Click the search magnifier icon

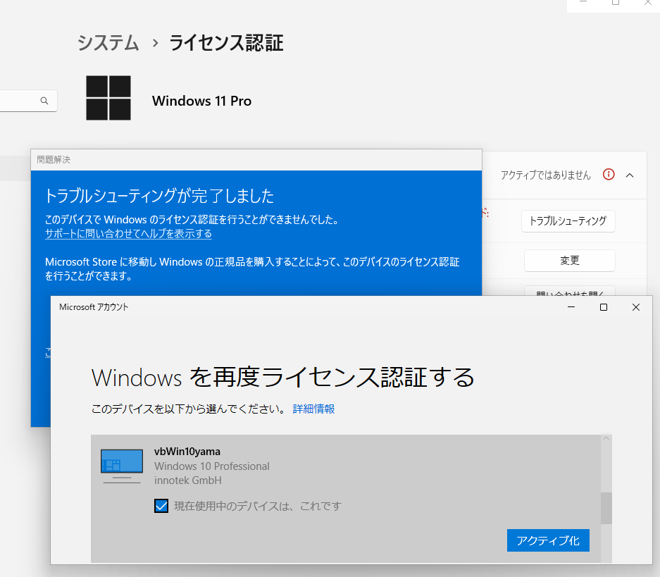(44, 101)
